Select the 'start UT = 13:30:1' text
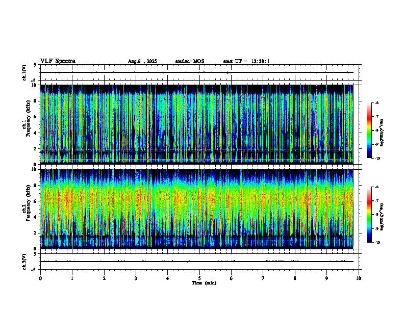Image resolution: width=404 pixels, height=312 pixels. coord(246,61)
